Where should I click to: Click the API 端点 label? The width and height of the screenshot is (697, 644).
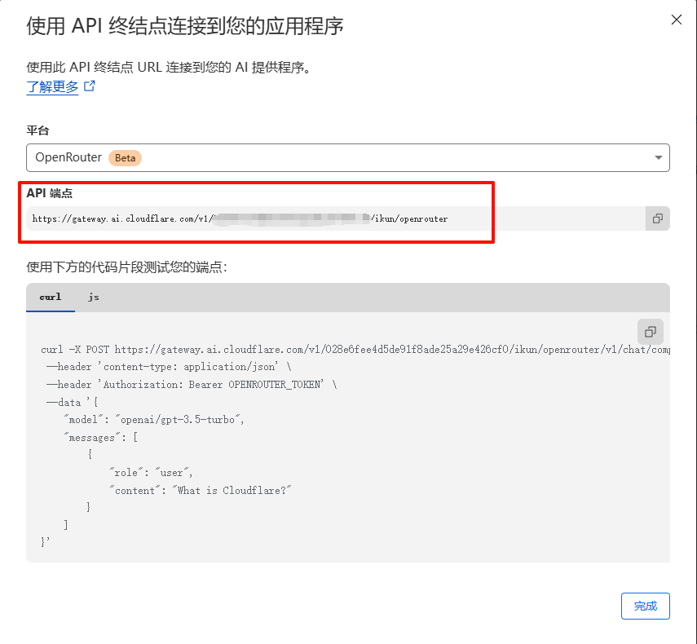(x=50, y=193)
